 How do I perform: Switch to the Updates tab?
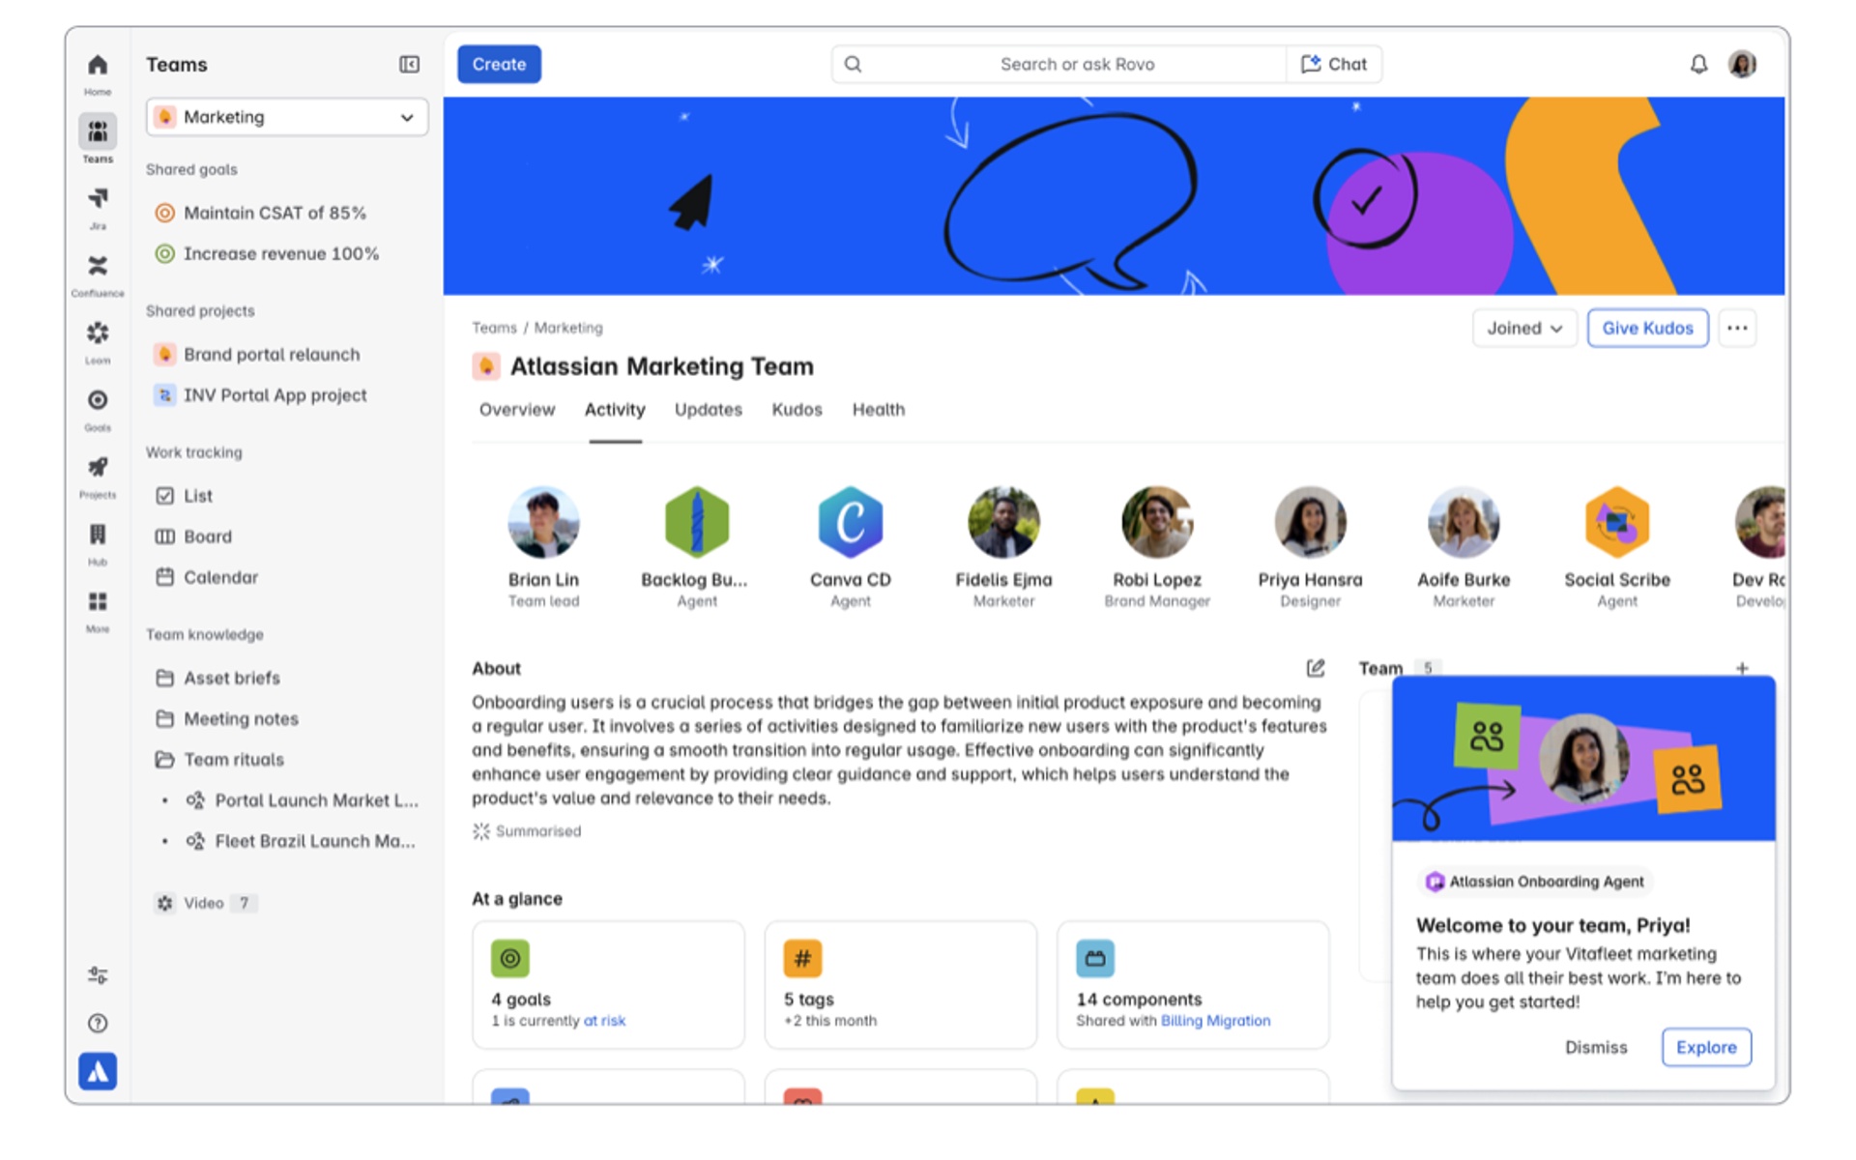709,410
